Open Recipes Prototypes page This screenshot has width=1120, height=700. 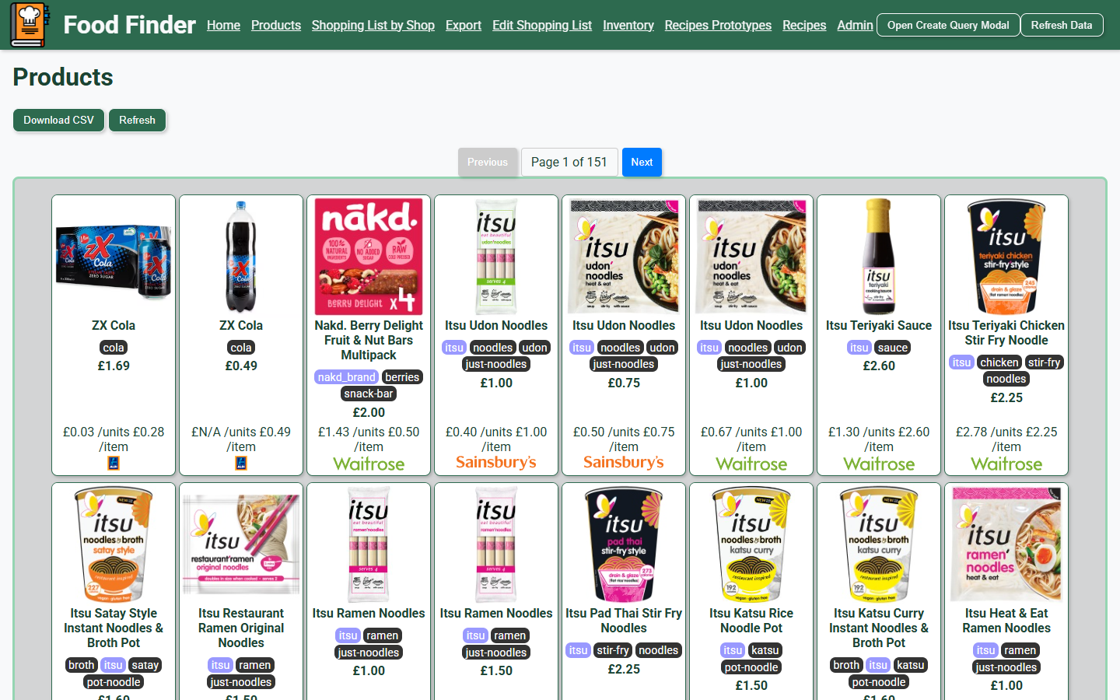pos(718,25)
